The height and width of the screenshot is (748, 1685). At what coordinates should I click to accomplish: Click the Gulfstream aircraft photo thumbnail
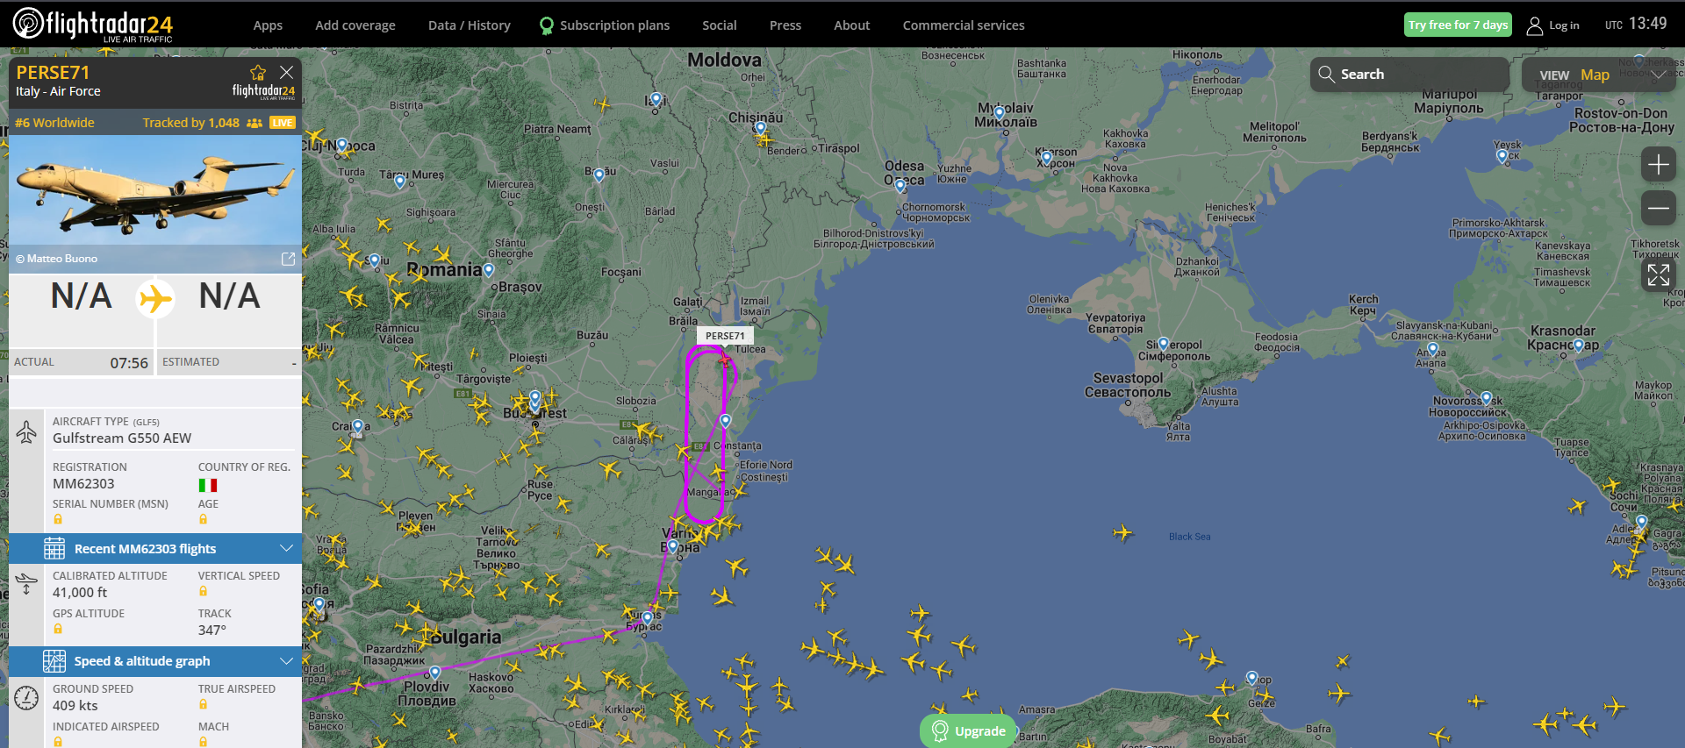click(155, 190)
